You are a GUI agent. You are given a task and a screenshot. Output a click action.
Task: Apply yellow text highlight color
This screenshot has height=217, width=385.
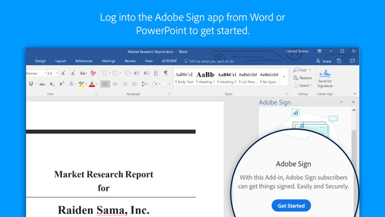click(x=81, y=84)
